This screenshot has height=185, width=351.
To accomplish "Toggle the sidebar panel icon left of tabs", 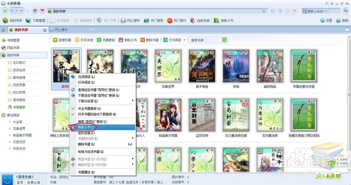I will [x=3, y=30].
